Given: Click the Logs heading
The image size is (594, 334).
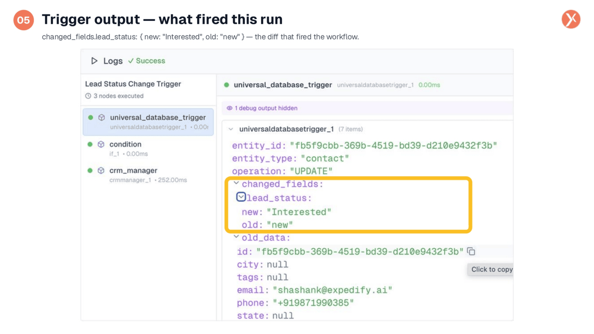Looking at the screenshot, I should [113, 61].
